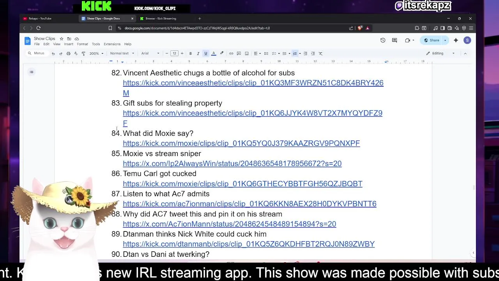Open the Extensions menu
The height and width of the screenshot is (281, 499).
coord(112,44)
